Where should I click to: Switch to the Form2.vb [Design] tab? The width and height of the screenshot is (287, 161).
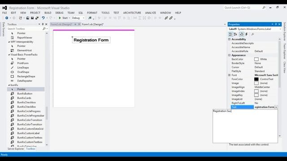[x=61, y=24]
